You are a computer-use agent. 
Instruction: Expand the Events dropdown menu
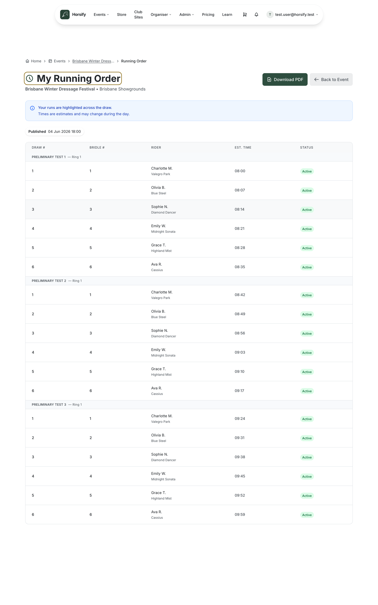(101, 14)
